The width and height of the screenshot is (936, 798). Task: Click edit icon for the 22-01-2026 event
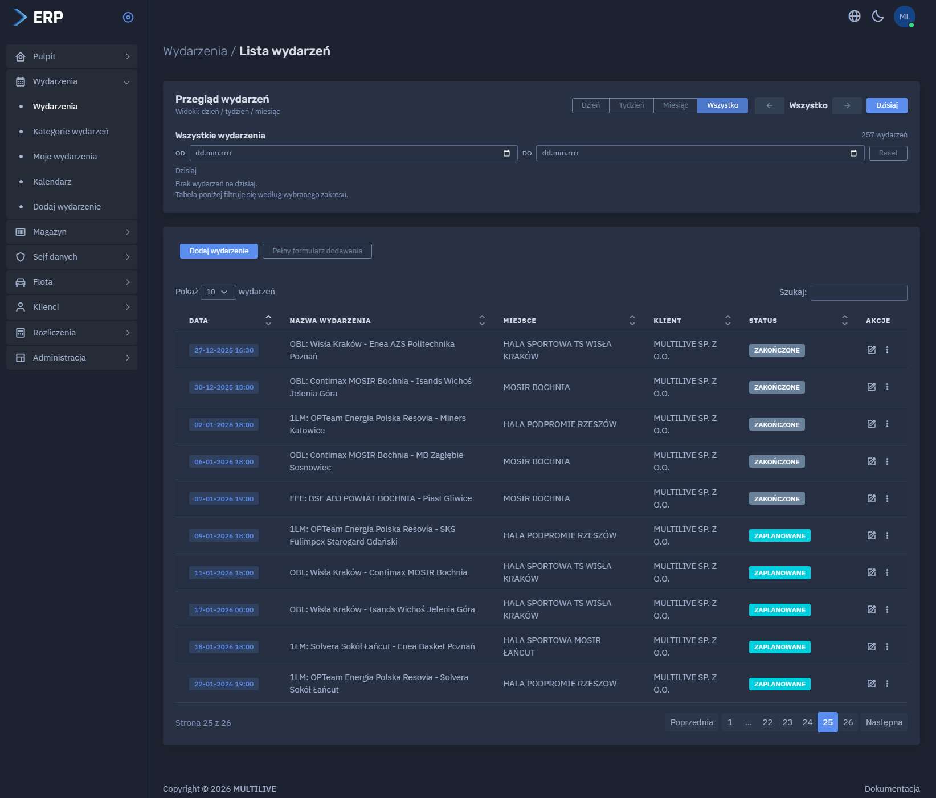tap(871, 684)
